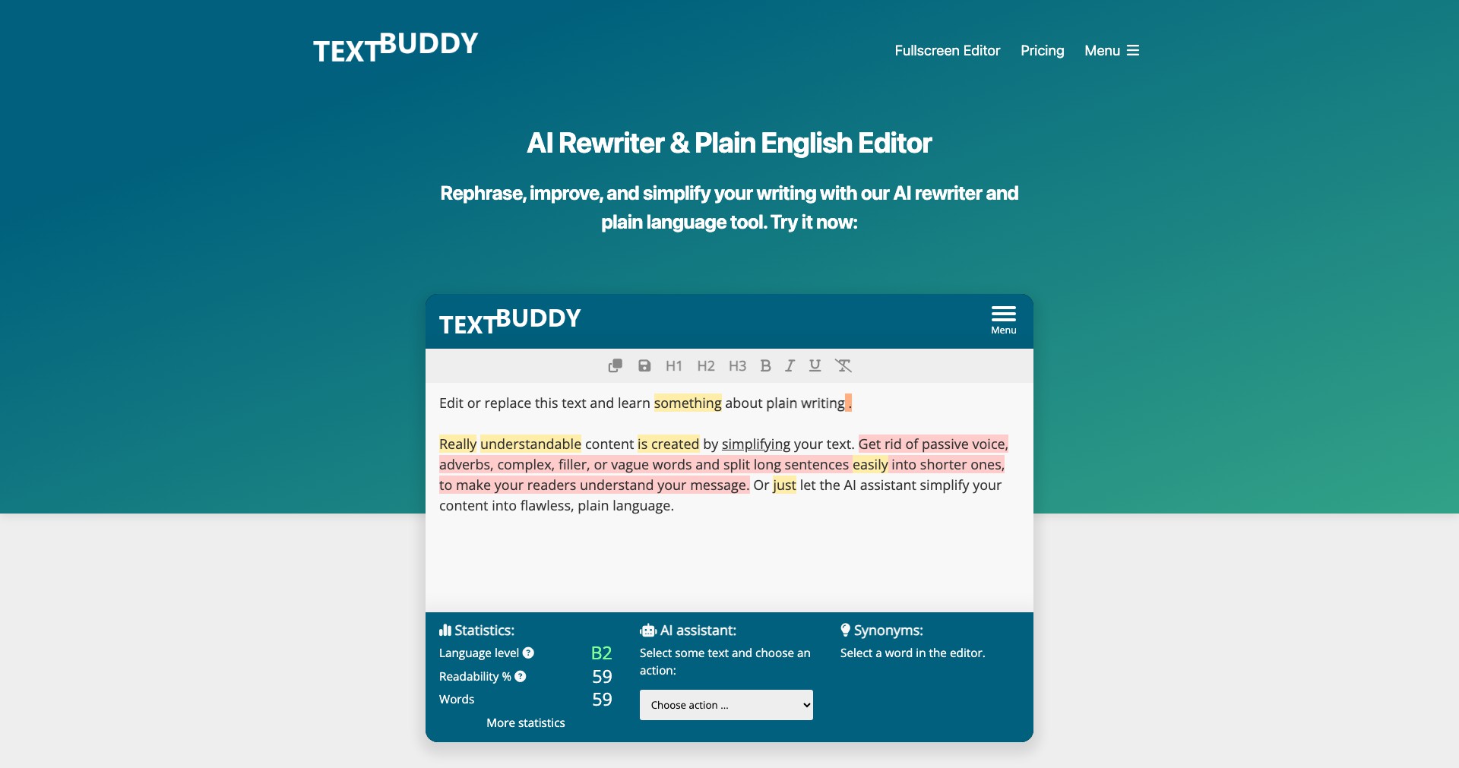The width and height of the screenshot is (1459, 768).
Task: Open the editor's hamburger Menu
Action: (1003, 321)
